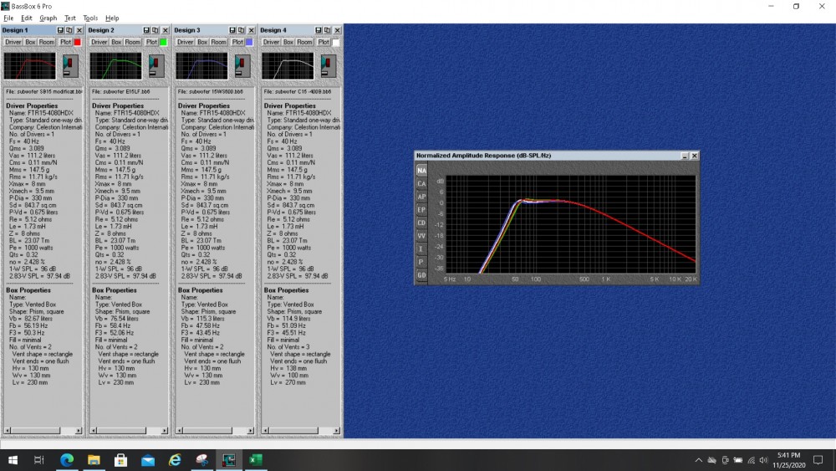Image resolution: width=836 pixels, height=471 pixels.
Task: Open File Explorer from taskbar
Action: point(94,460)
